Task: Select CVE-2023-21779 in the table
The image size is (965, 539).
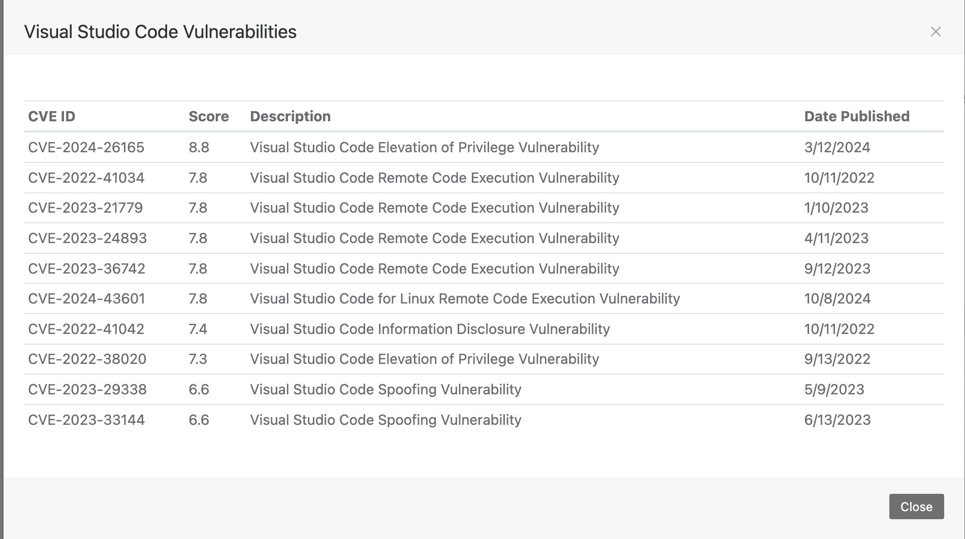Action: click(x=85, y=208)
